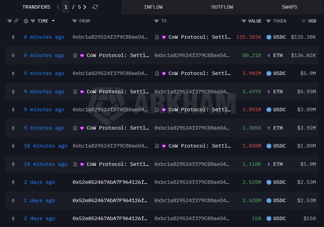Open the OUTFLOW tab
The width and height of the screenshot is (324, 227).
(x=222, y=7)
